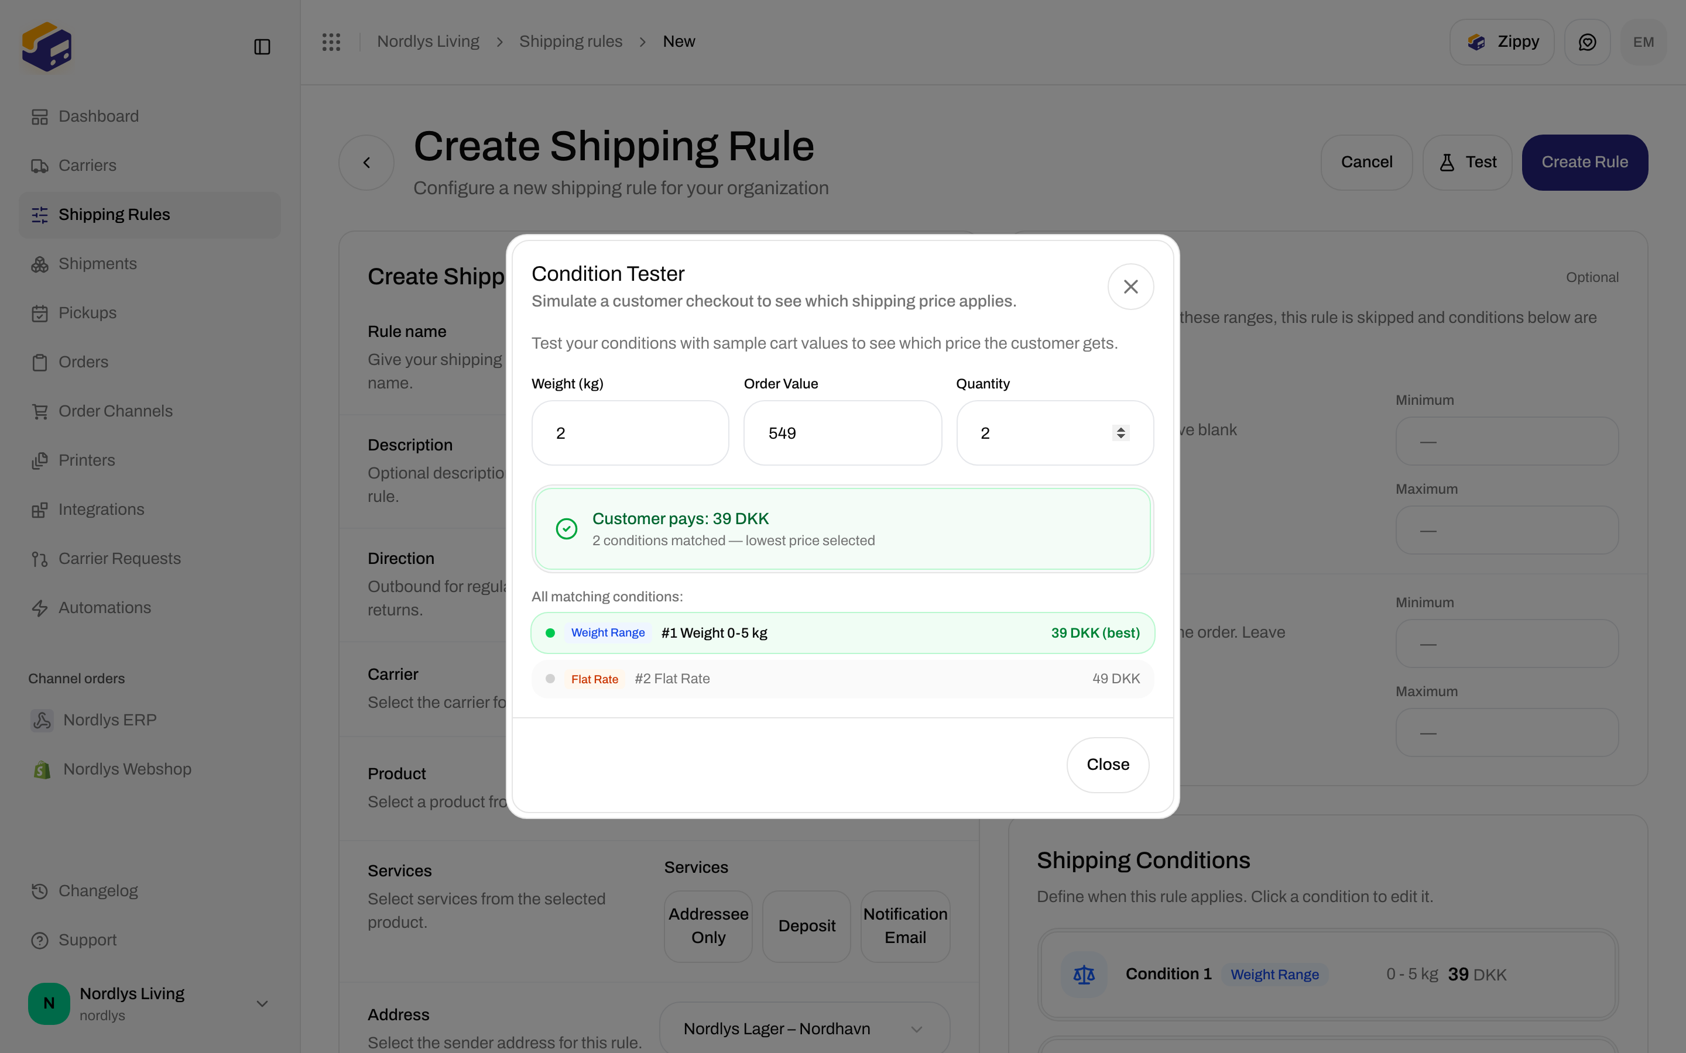Screen dimensions: 1686x1053
Task: Collapse the sidebar panel icon
Action: 262,47
